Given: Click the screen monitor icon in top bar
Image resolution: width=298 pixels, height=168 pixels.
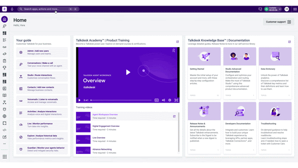Looking at the screenshot, I should point(260,9).
